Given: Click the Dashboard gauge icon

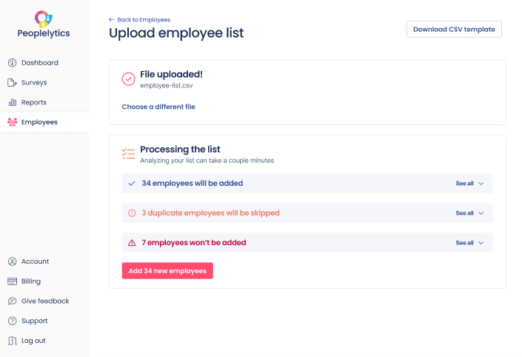Looking at the screenshot, I should coord(13,63).
